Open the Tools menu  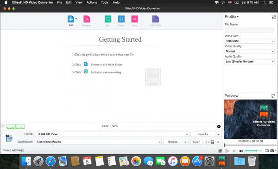coord(105,2)
